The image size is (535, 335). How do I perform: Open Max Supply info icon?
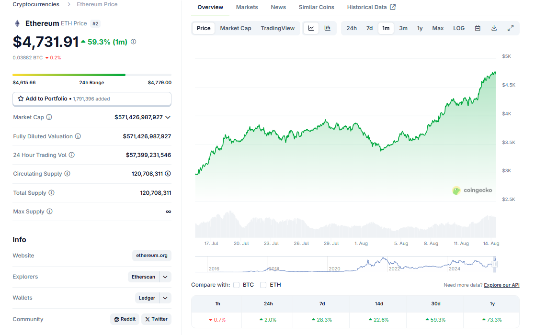coord(49,212)
